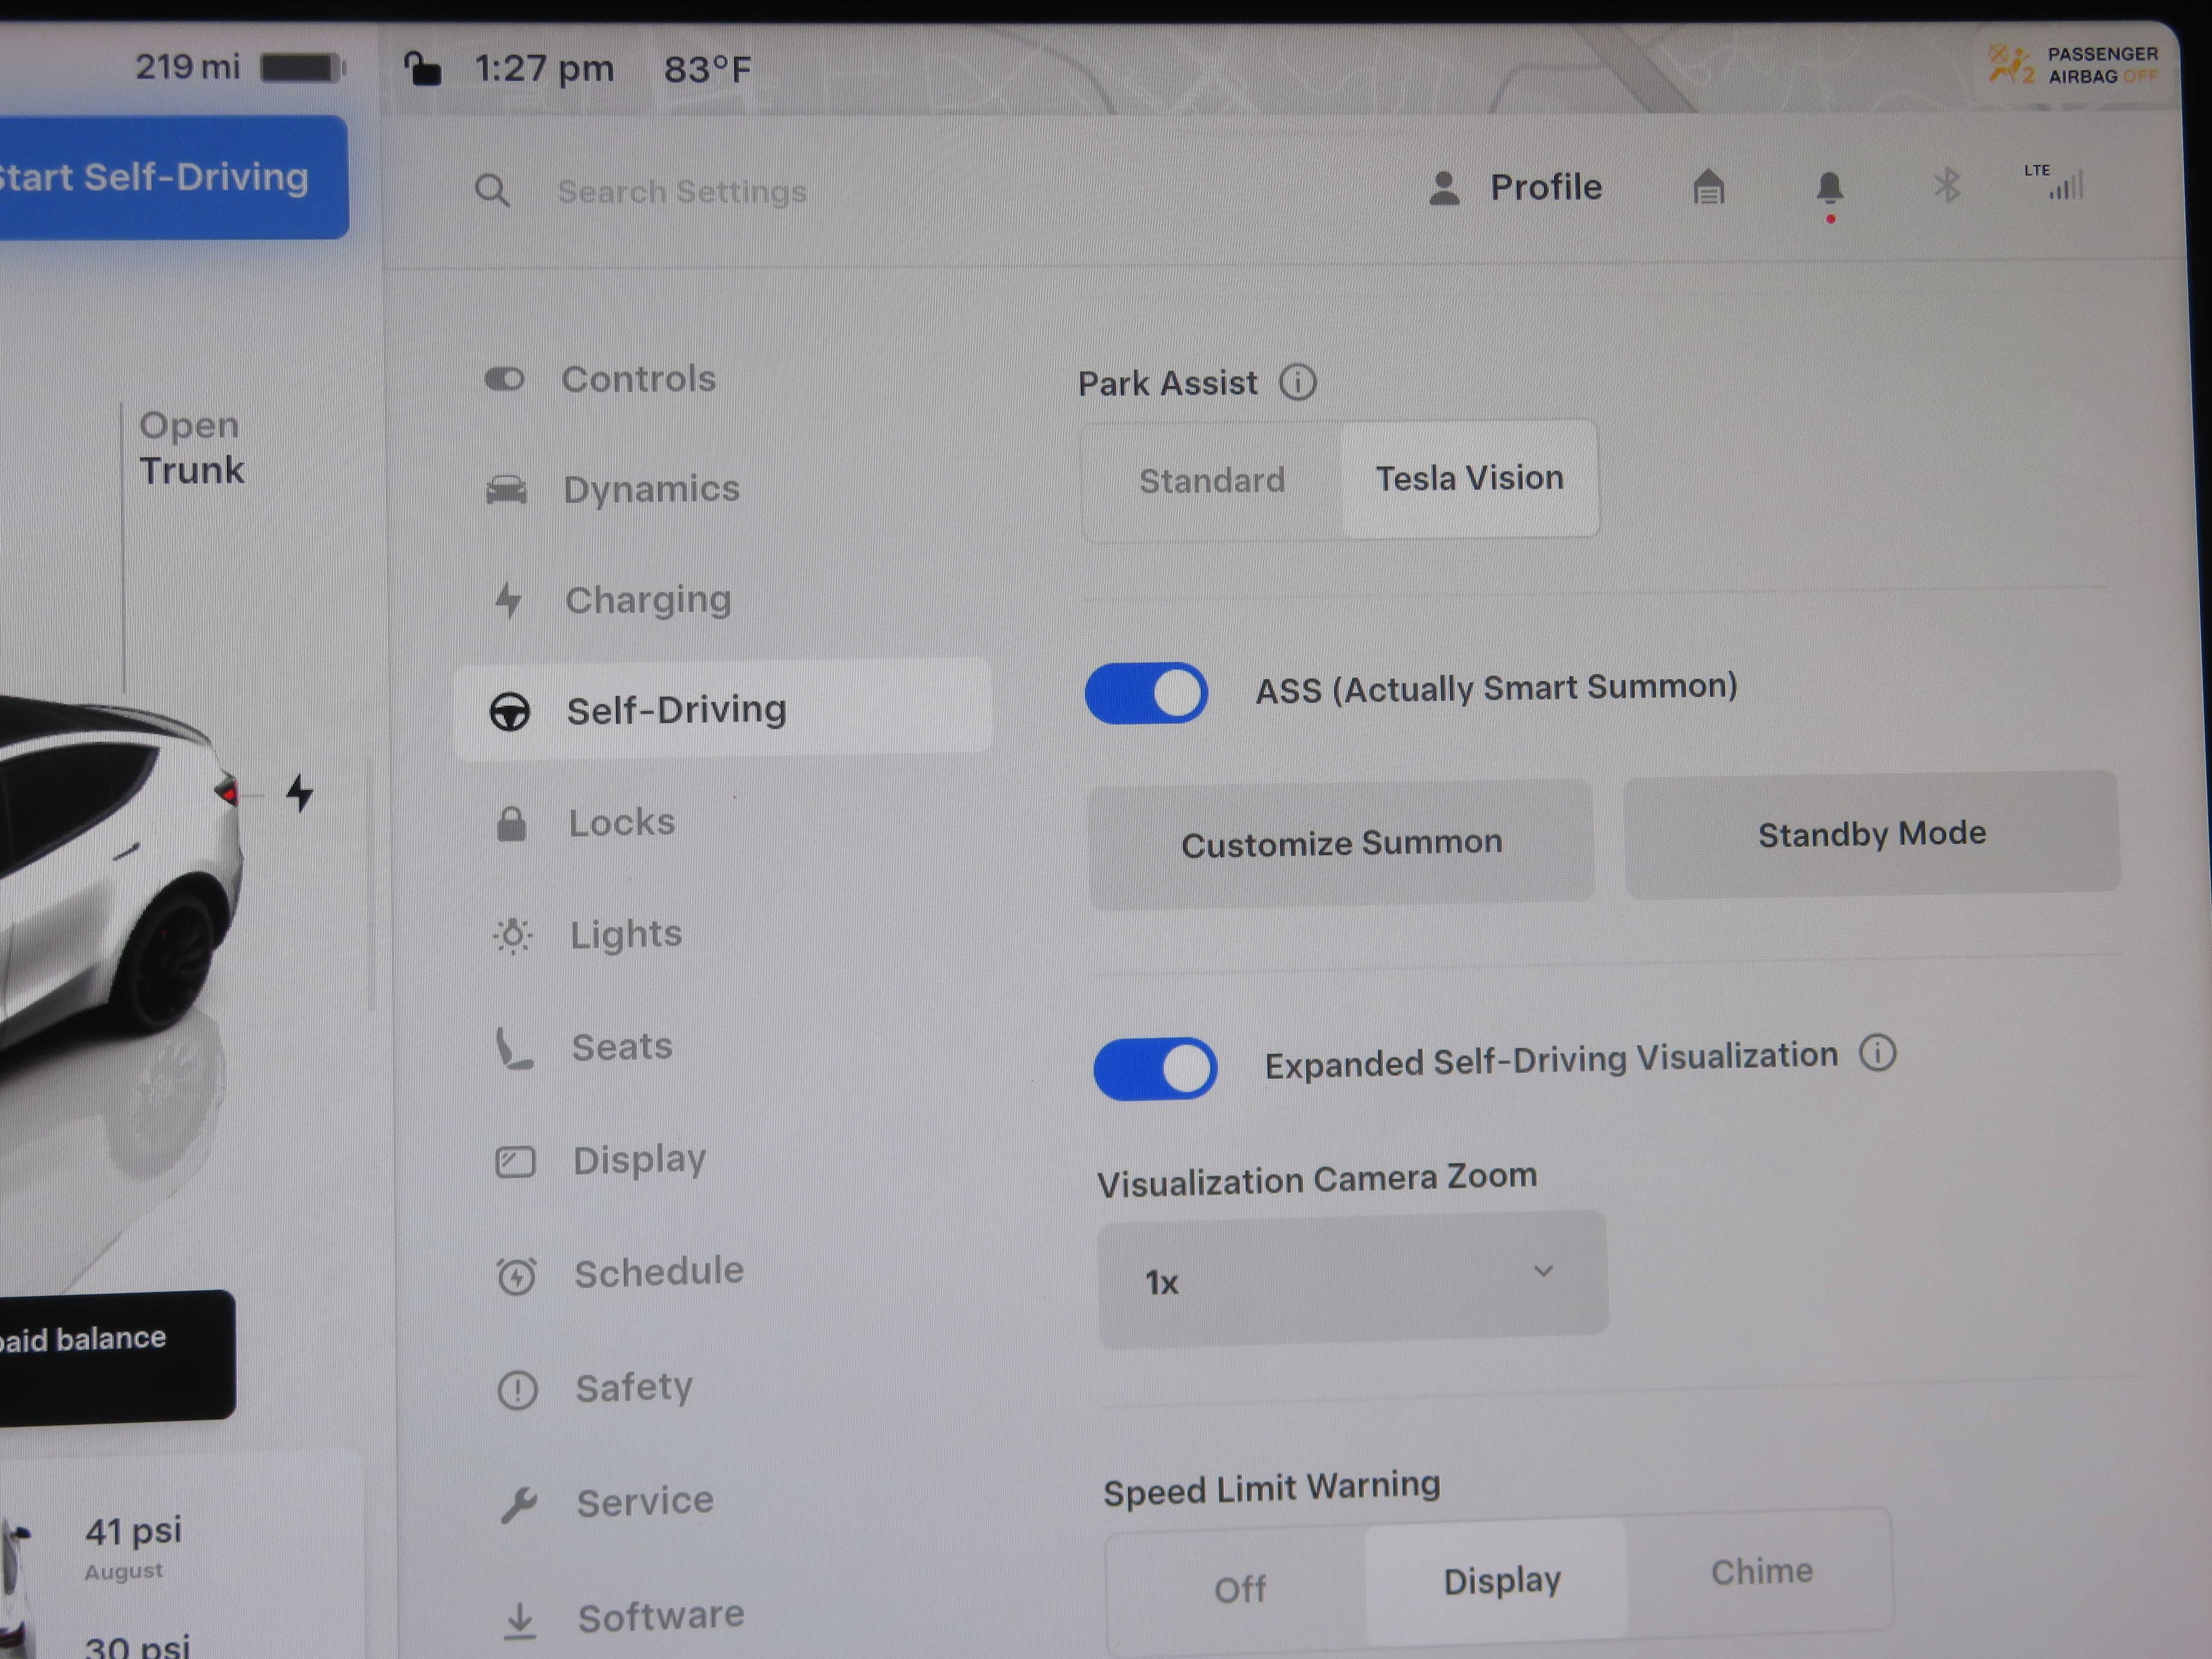Open Profile with the person icon

(x=1515, y=188)
